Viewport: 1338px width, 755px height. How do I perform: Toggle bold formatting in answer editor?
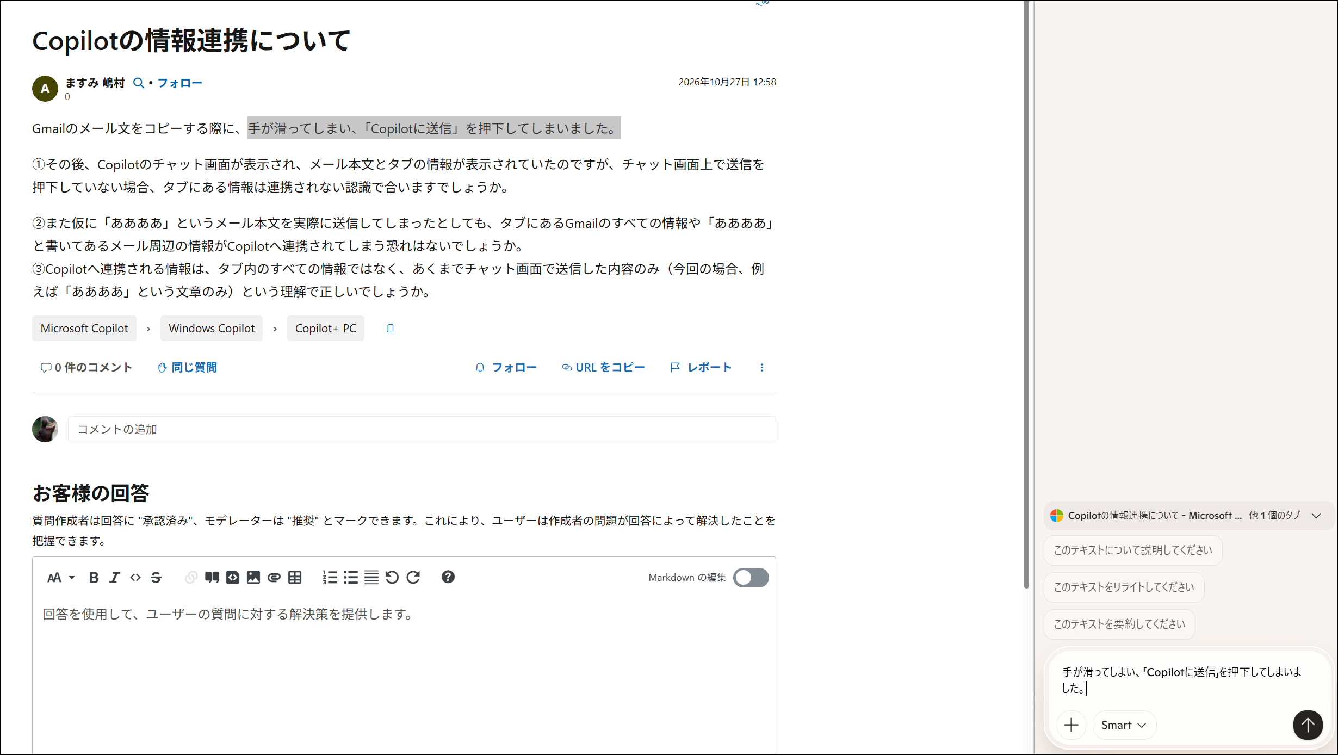[x=94, y=578]
